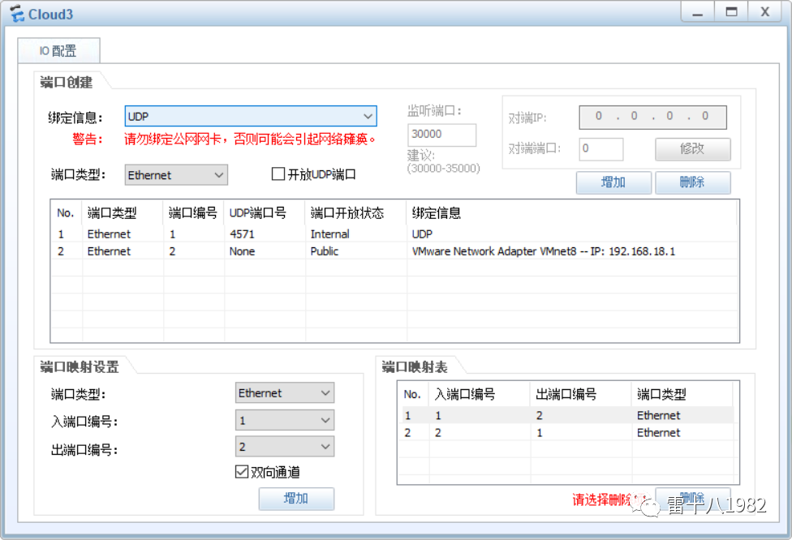Open 端口类型 dropdown in 端口映射设置
The width and height of the screenshot is (792, 540).
[284, 392]
